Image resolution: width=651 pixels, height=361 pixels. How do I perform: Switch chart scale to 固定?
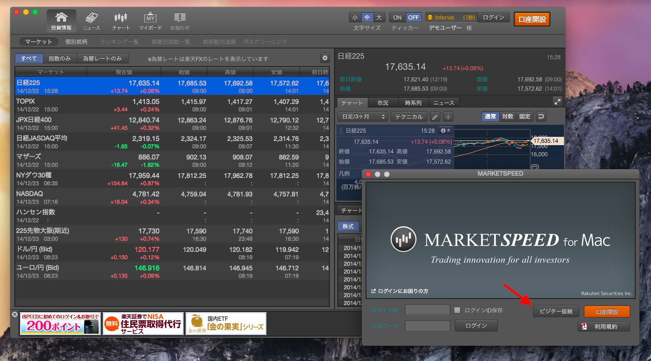coord(525,116)
